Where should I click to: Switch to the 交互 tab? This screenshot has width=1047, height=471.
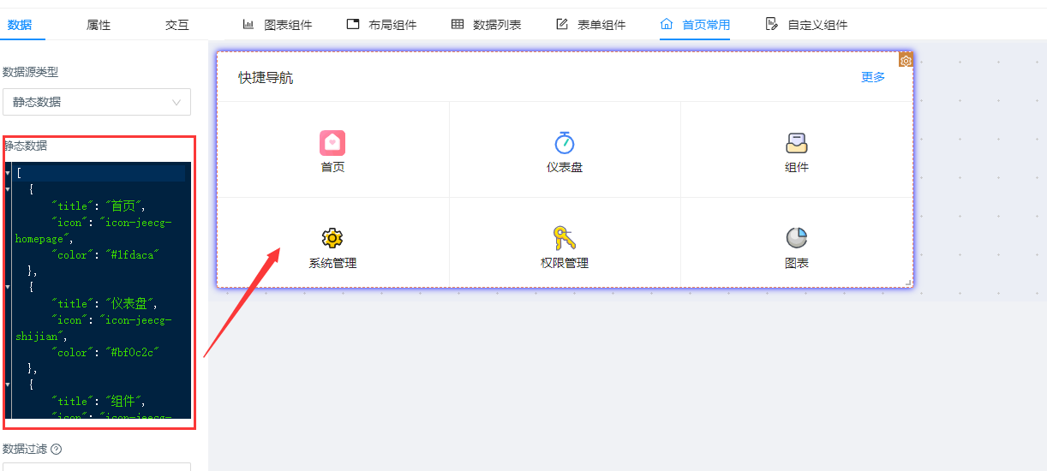(x=177, y=25)
